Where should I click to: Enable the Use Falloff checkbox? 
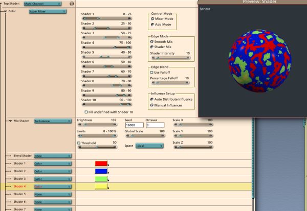pyautogui.click(x=151, y=73)
